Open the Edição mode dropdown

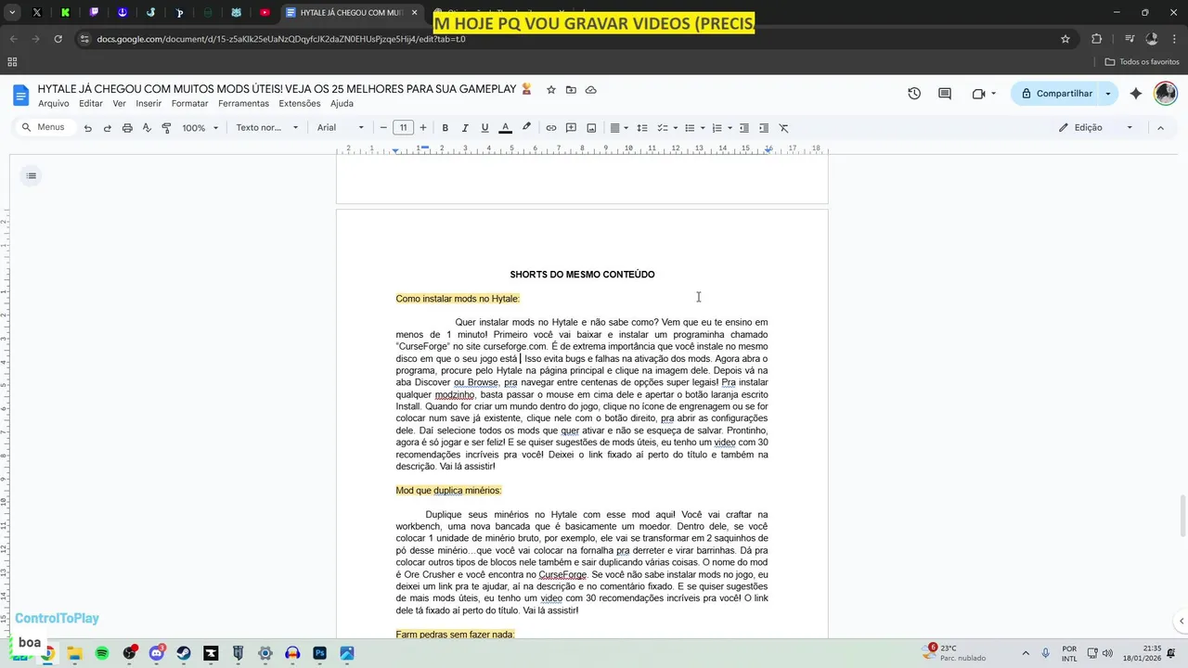point(1096,128)
